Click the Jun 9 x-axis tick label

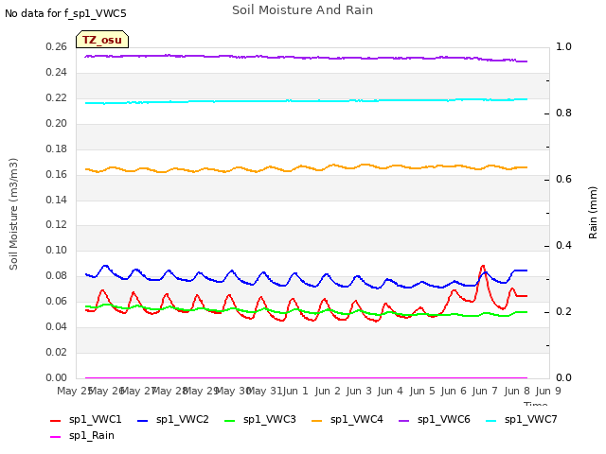click(x=548, y=391)
